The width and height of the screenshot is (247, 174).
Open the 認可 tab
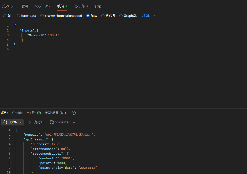[25, 6]
